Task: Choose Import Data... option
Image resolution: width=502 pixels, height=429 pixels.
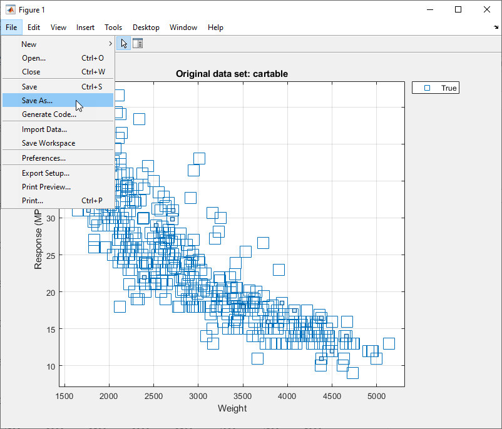Action: tap(44, 129)
